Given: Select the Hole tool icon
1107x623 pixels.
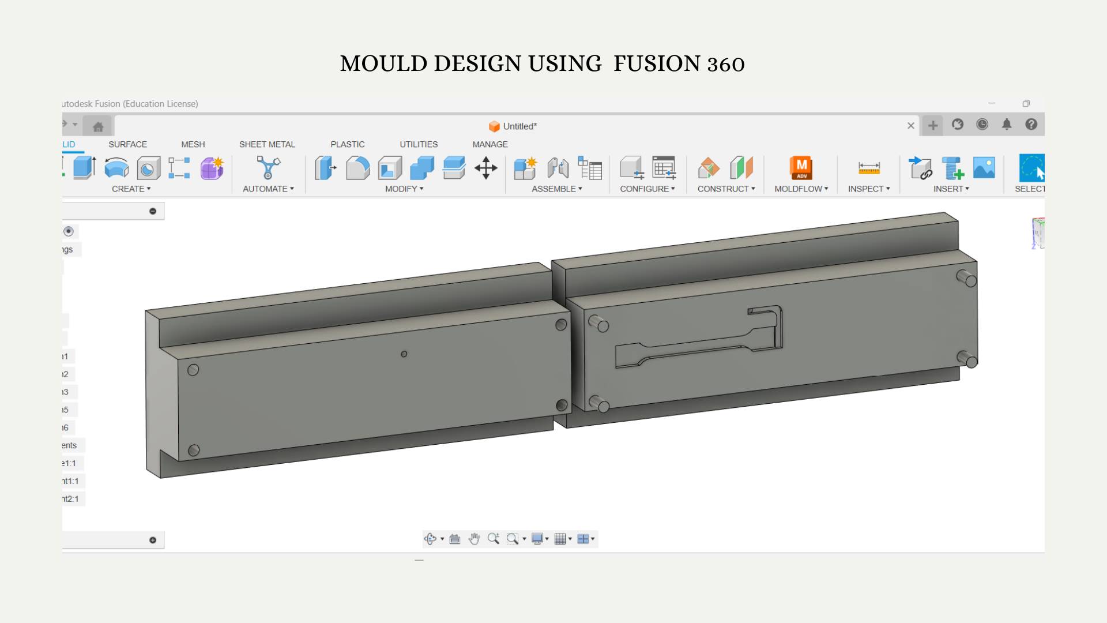Looking at the screenshot, I should coord(149,168).
